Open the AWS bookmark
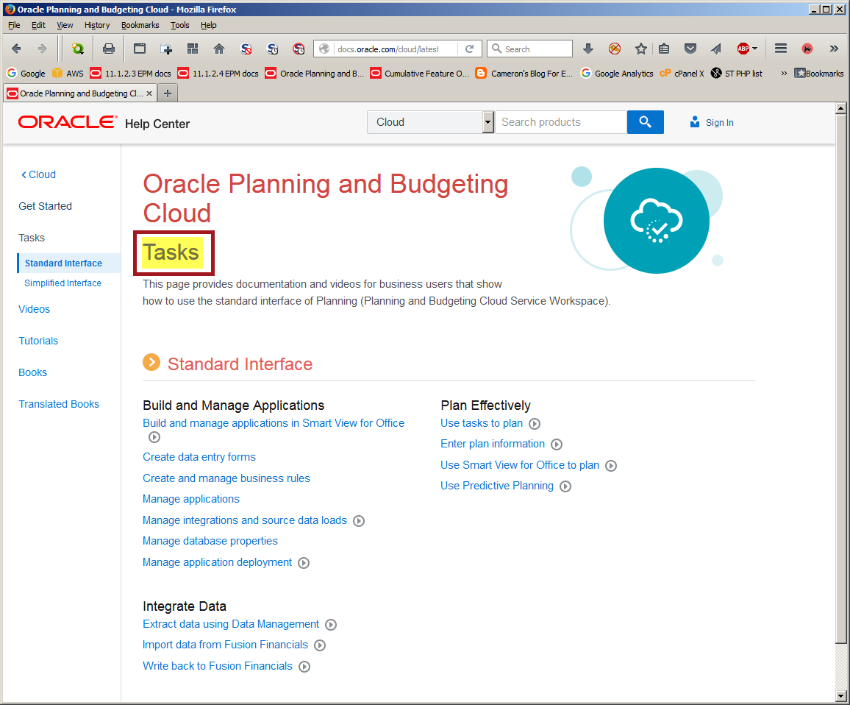850x705 pixels. pos(68,74)
